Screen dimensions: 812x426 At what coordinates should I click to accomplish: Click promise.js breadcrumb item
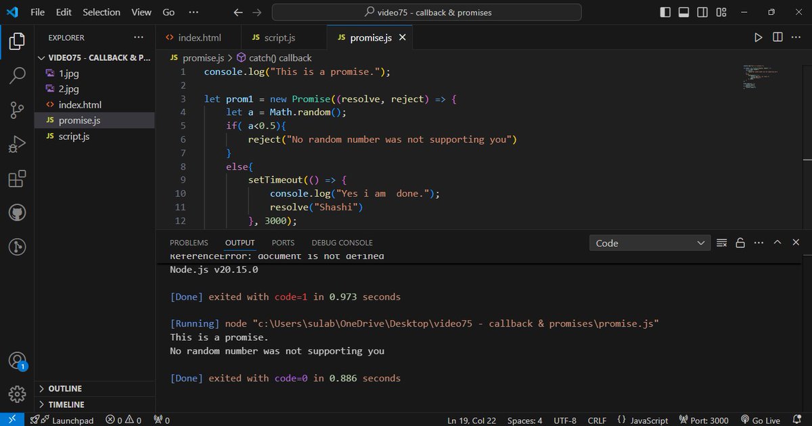click(196, 58)
